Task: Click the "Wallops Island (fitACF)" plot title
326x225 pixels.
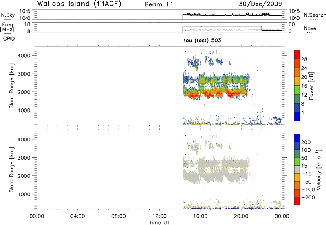Action: pos(79,4)
